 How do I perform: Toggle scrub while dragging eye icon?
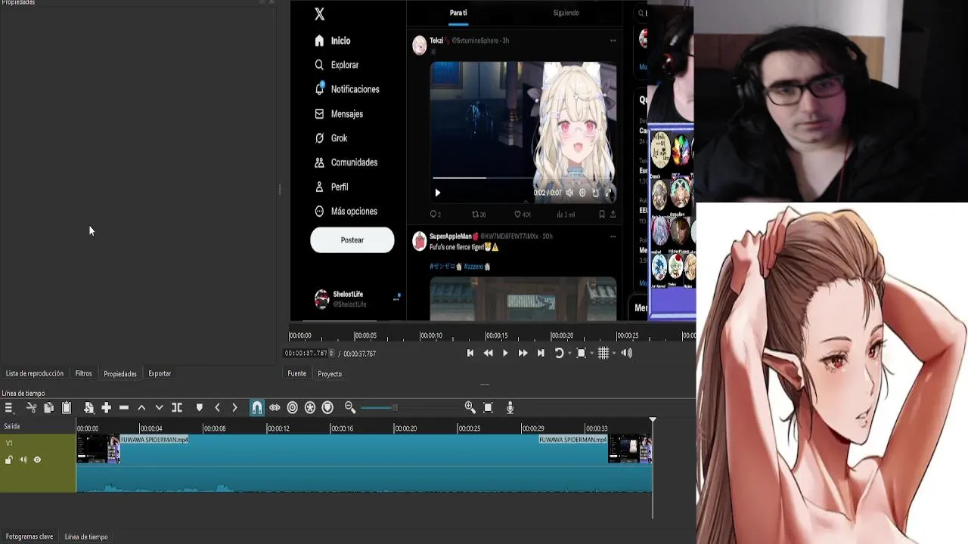[275, 408]
